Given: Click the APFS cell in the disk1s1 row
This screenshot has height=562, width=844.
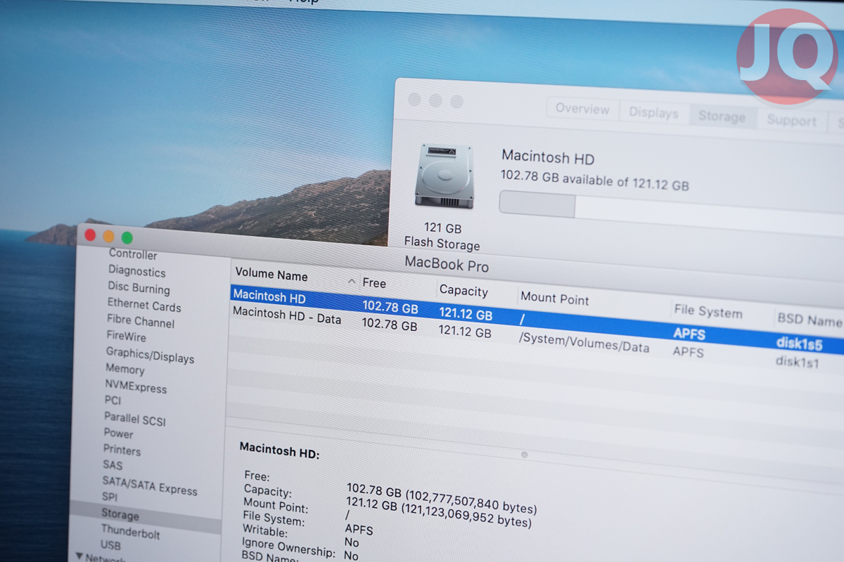Looking at the screenshot, I should click(x=688, y=351).
